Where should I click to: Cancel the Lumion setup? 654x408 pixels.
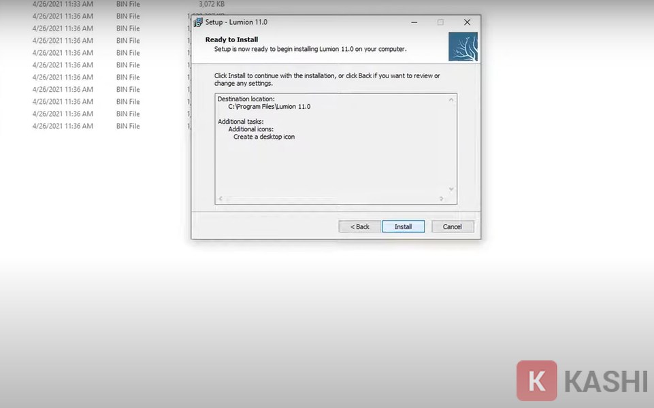click(x=453, y=226)
